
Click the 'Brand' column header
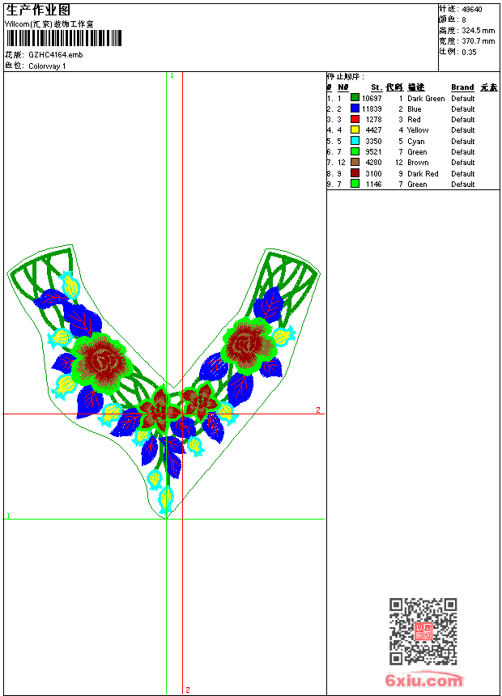pyautogui.click(x=462, y=87)
